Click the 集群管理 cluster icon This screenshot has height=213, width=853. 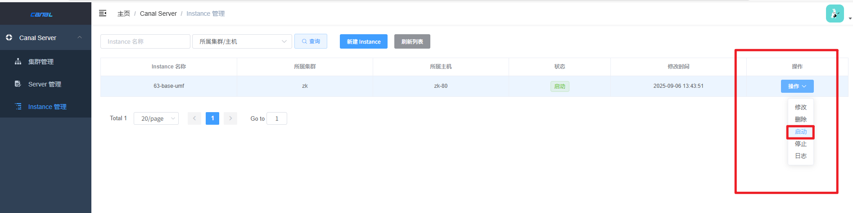pos(18,61)
